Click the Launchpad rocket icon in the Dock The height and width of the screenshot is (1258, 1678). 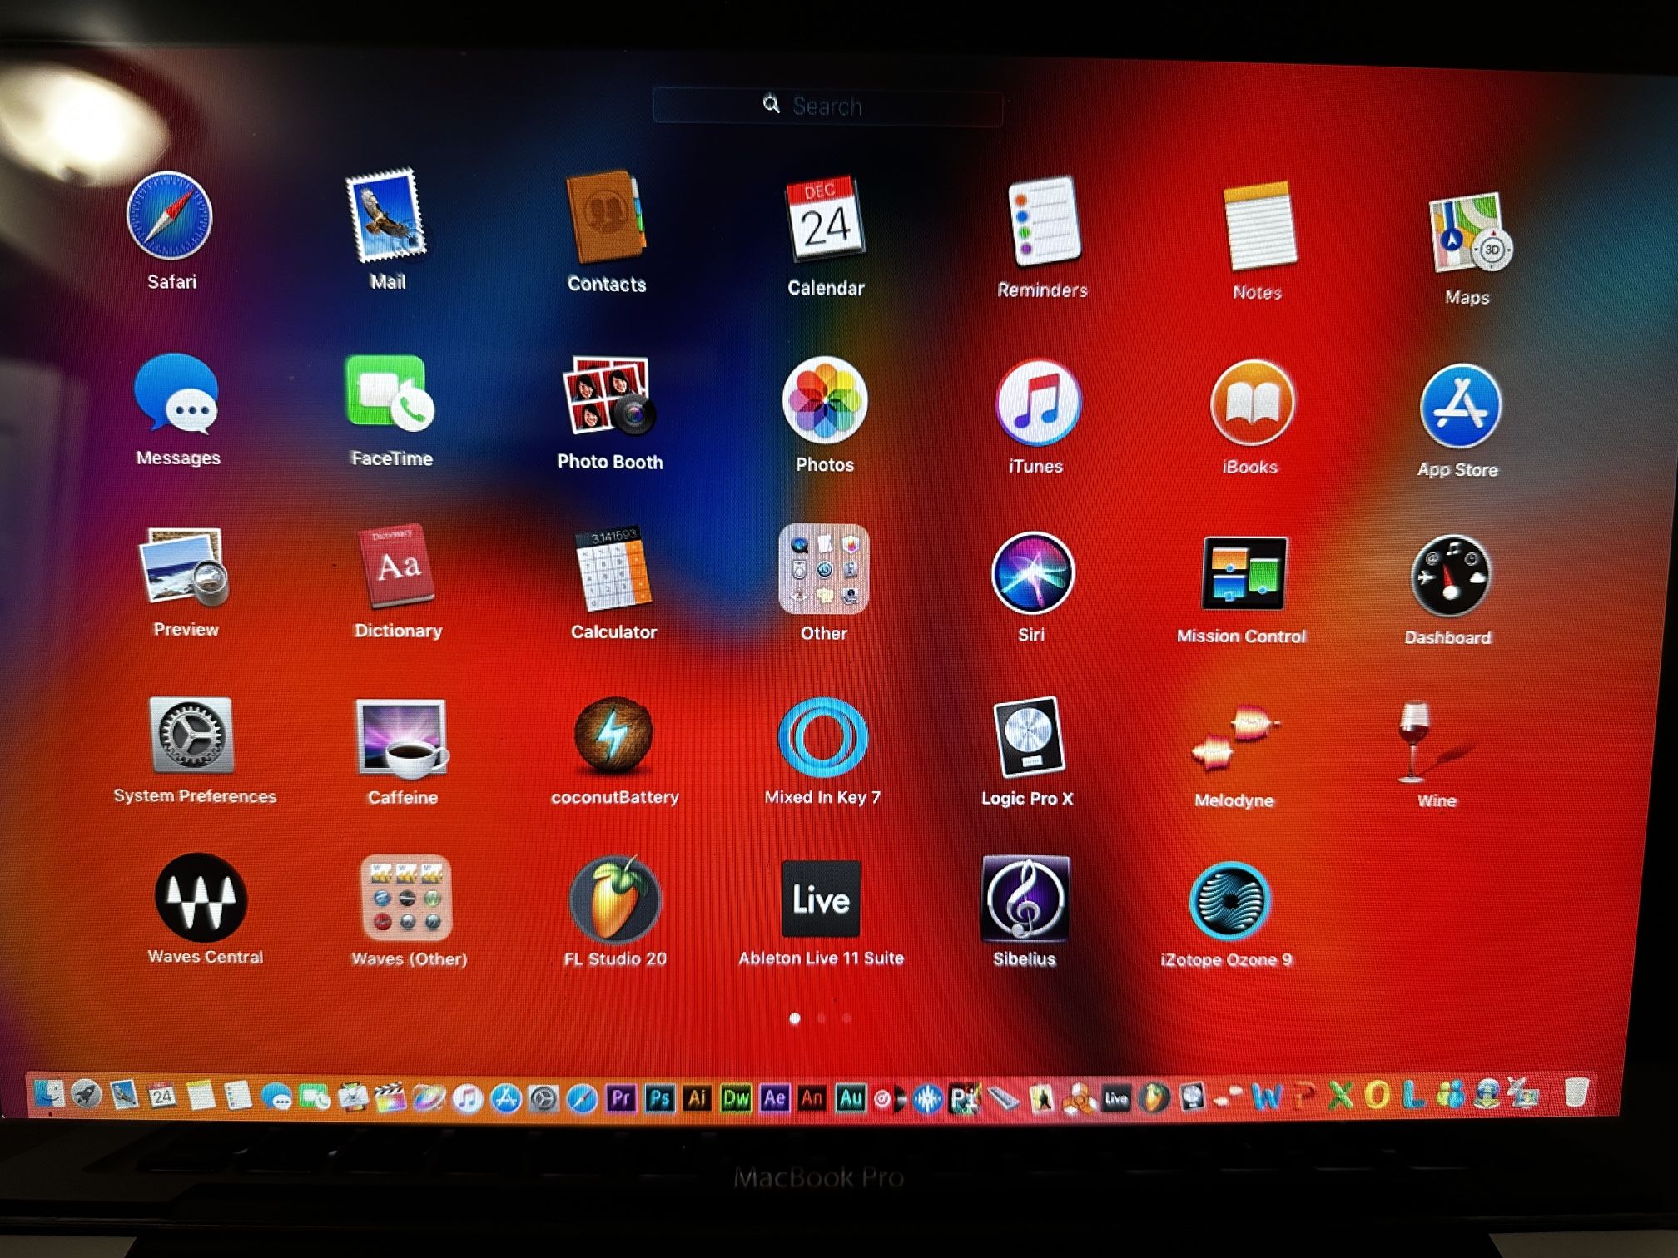click(x=86, y=1094)
